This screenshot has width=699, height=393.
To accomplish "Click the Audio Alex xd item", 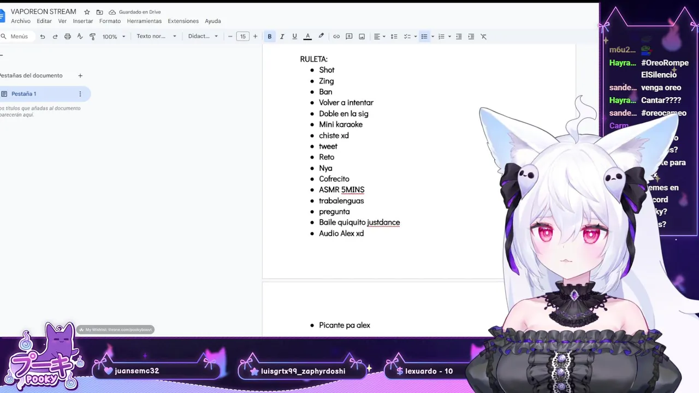I will point(341,234).
